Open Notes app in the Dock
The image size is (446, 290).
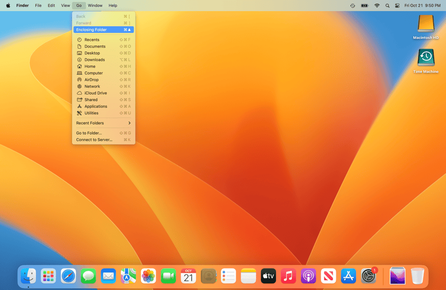coord(248,276)
